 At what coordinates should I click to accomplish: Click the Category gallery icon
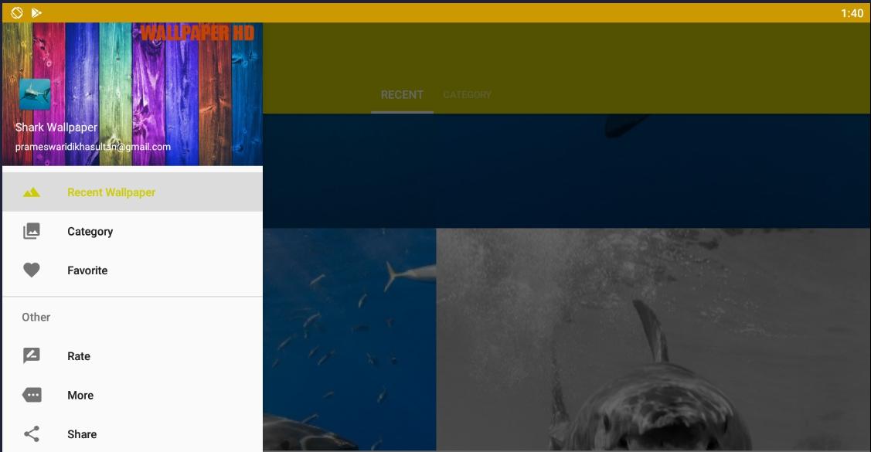click(32, 231)
